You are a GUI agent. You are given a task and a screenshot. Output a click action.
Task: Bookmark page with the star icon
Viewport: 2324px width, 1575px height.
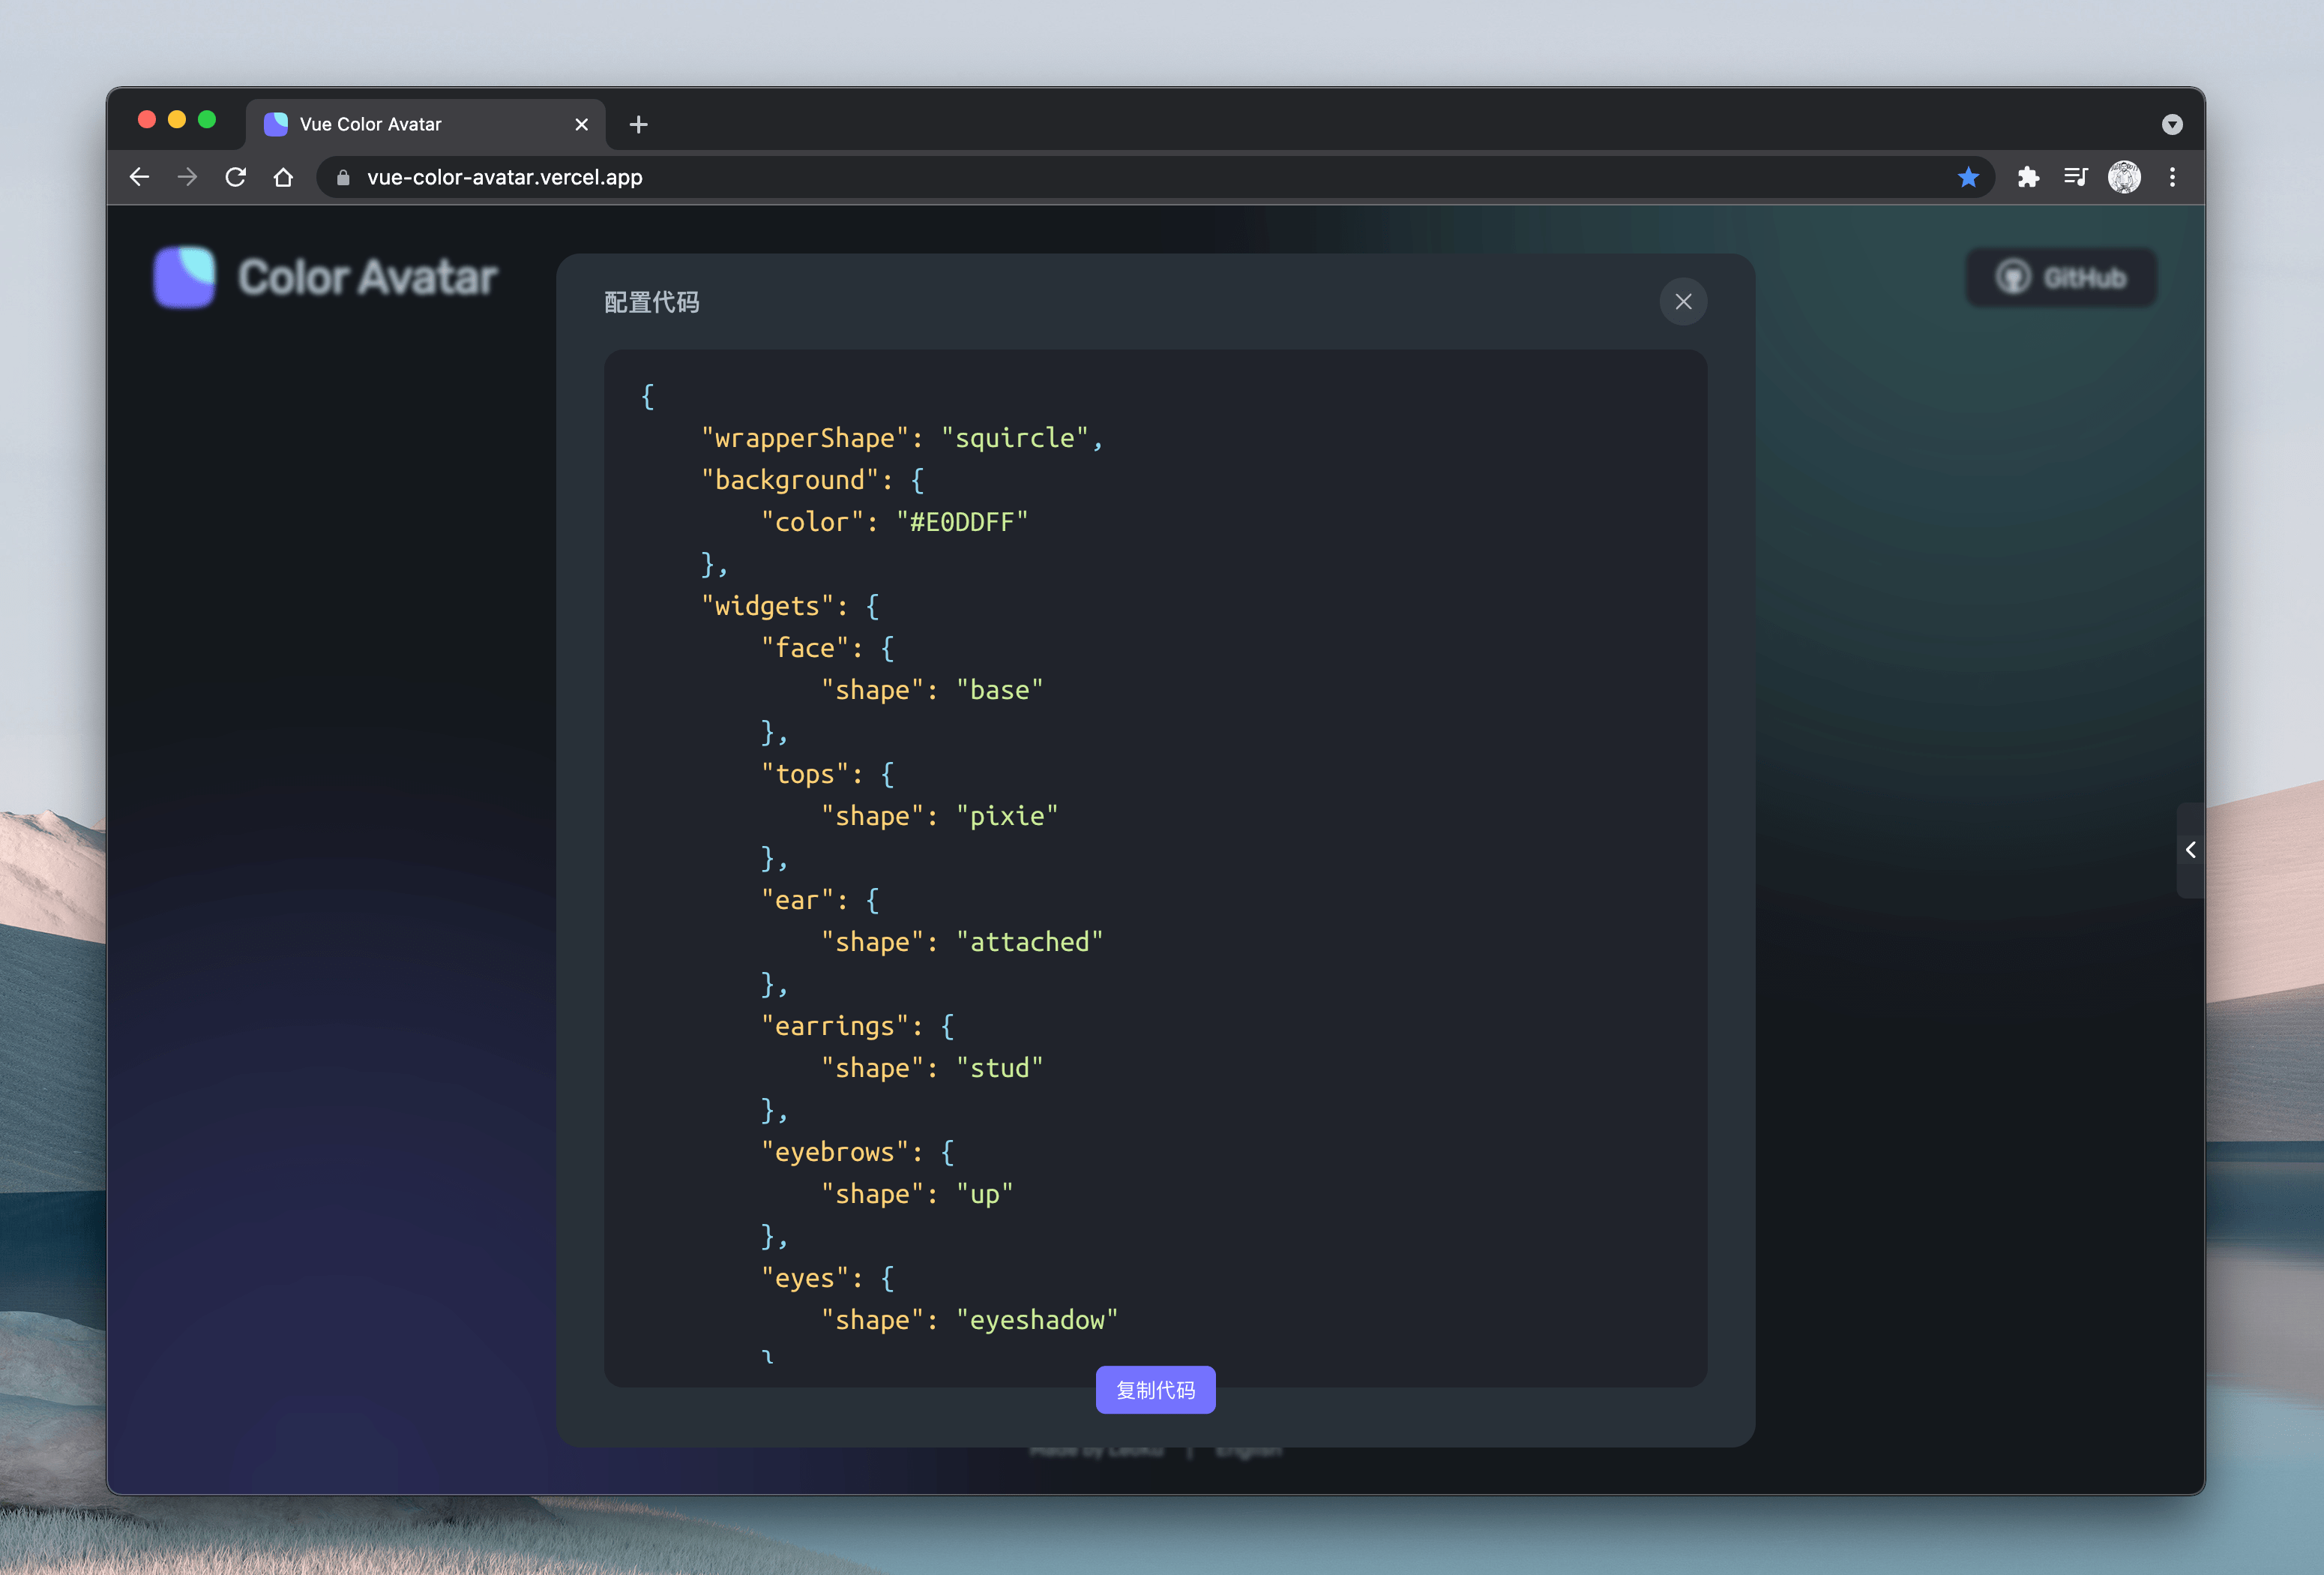click(1968, 177)
